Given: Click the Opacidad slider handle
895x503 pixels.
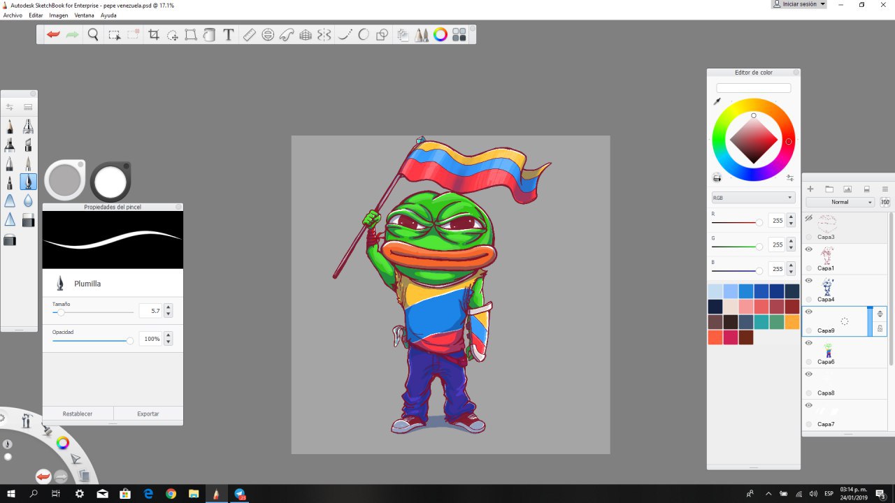Looking at the screenshot, I should click(x=129, y=341).
